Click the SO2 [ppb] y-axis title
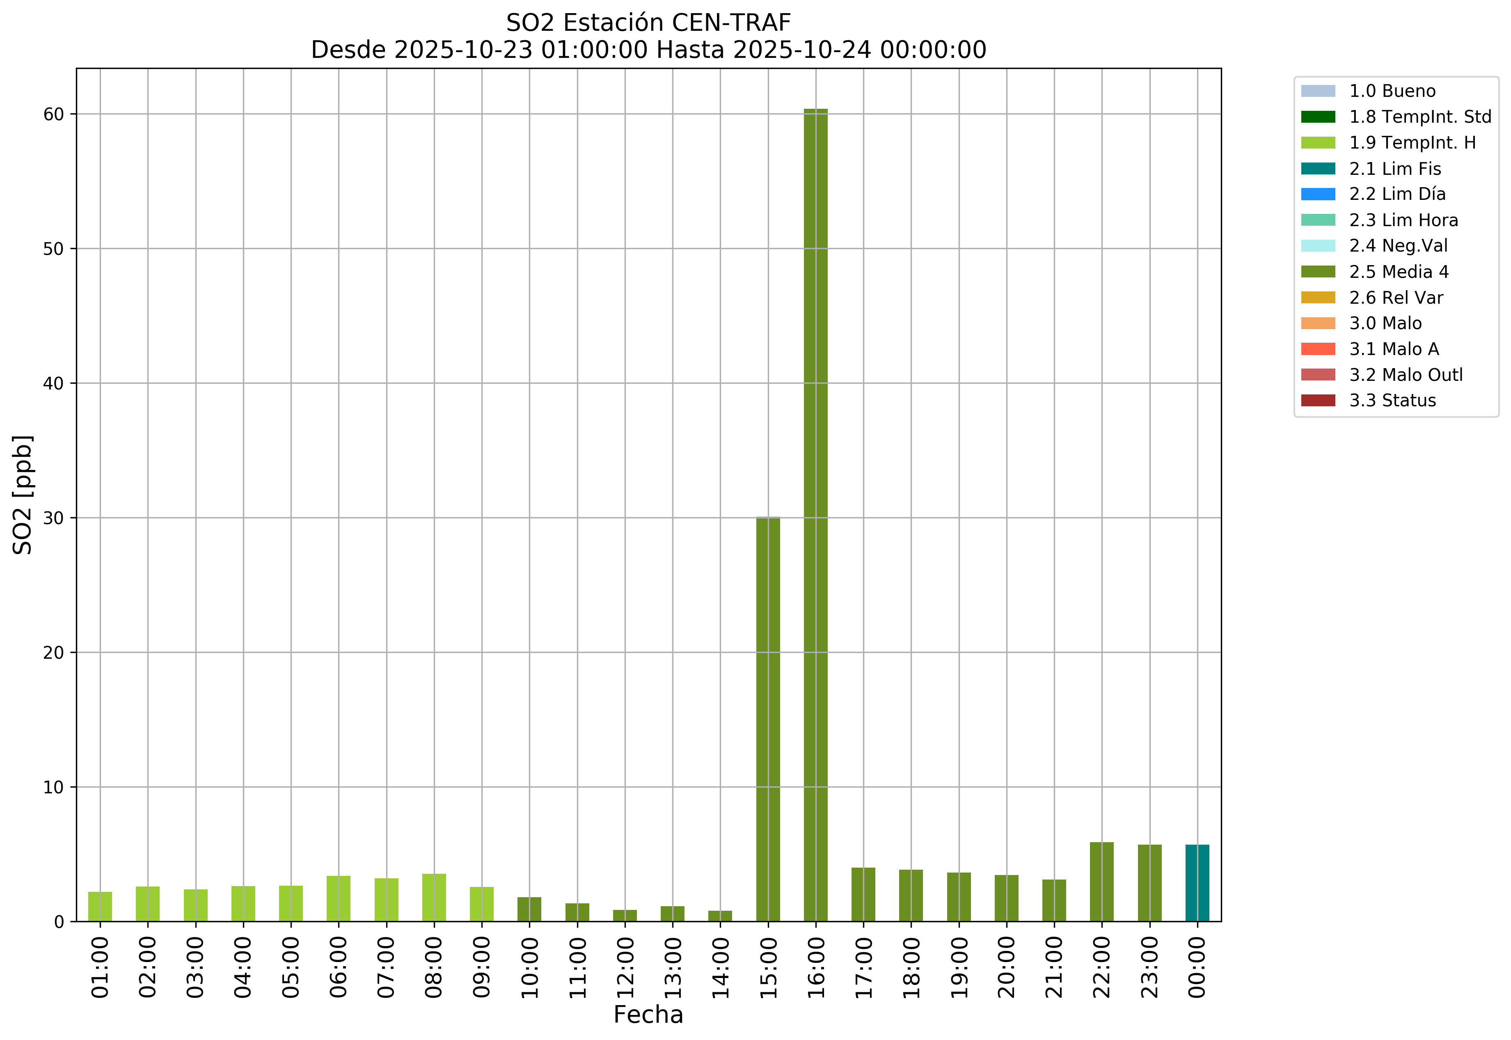The width and height of the screenshot is (1511, 1040). coord(23,495)
